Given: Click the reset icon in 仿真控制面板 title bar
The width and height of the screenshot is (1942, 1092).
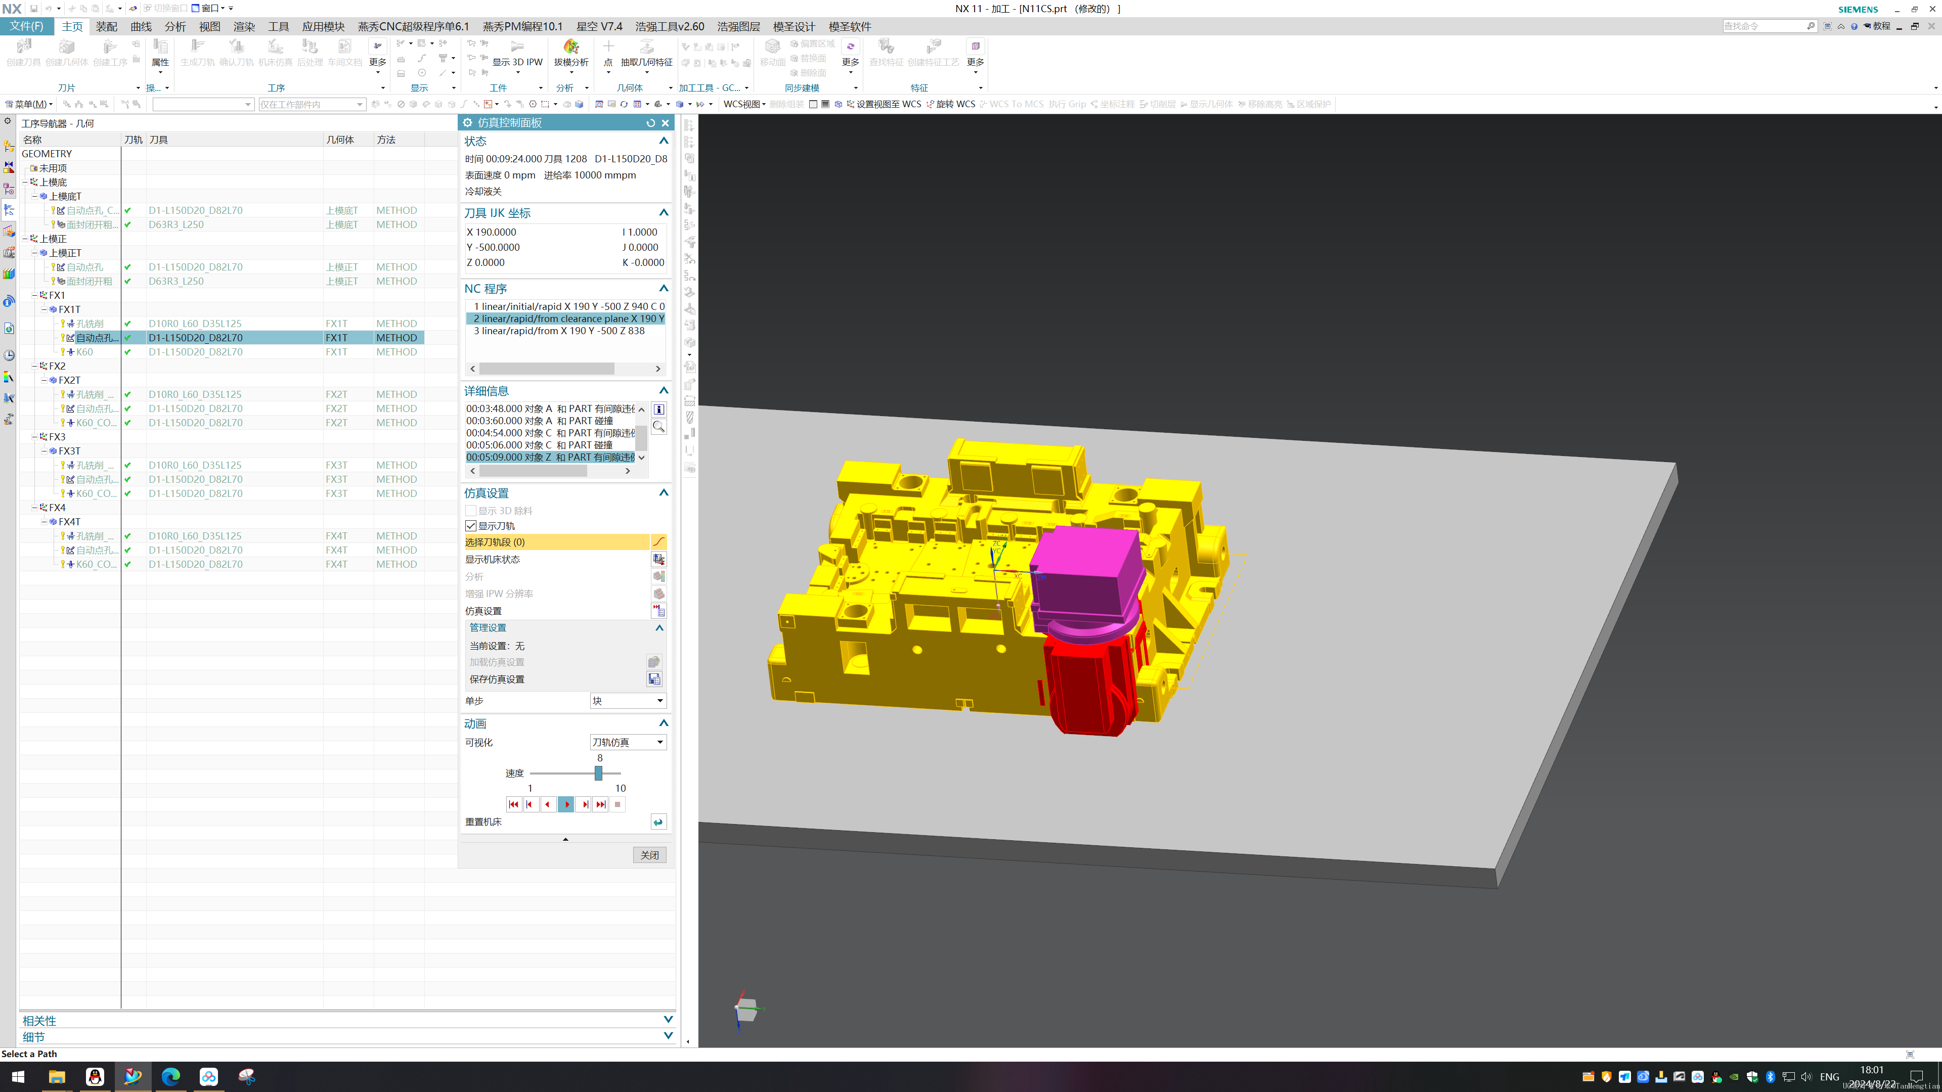Looking at the screenshot, I should tap(650, 123).
